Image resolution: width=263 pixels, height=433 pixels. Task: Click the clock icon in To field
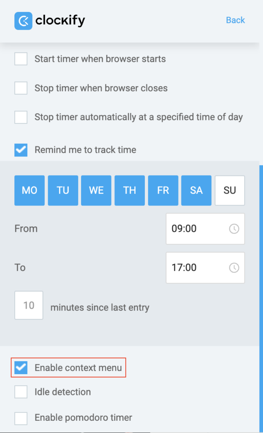tap(234, 268)
